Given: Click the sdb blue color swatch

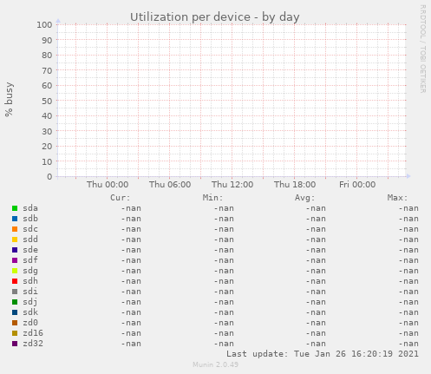Looking at the screenshot, I should pos(15,219).
